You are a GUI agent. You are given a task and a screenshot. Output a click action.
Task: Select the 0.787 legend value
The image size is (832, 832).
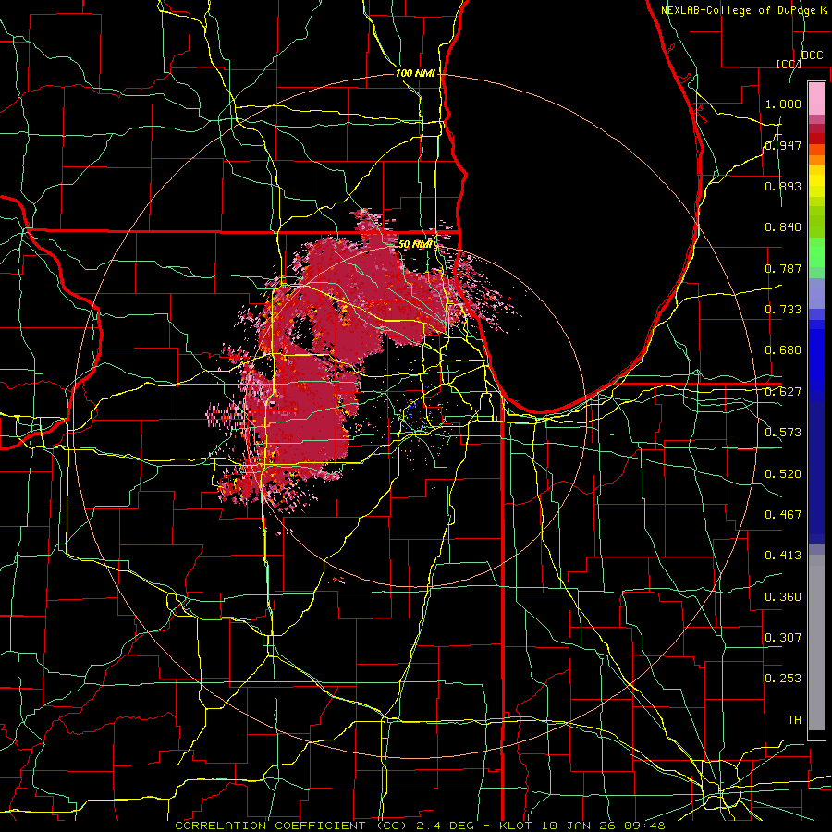pyautogui.click(x=783, y=268)
